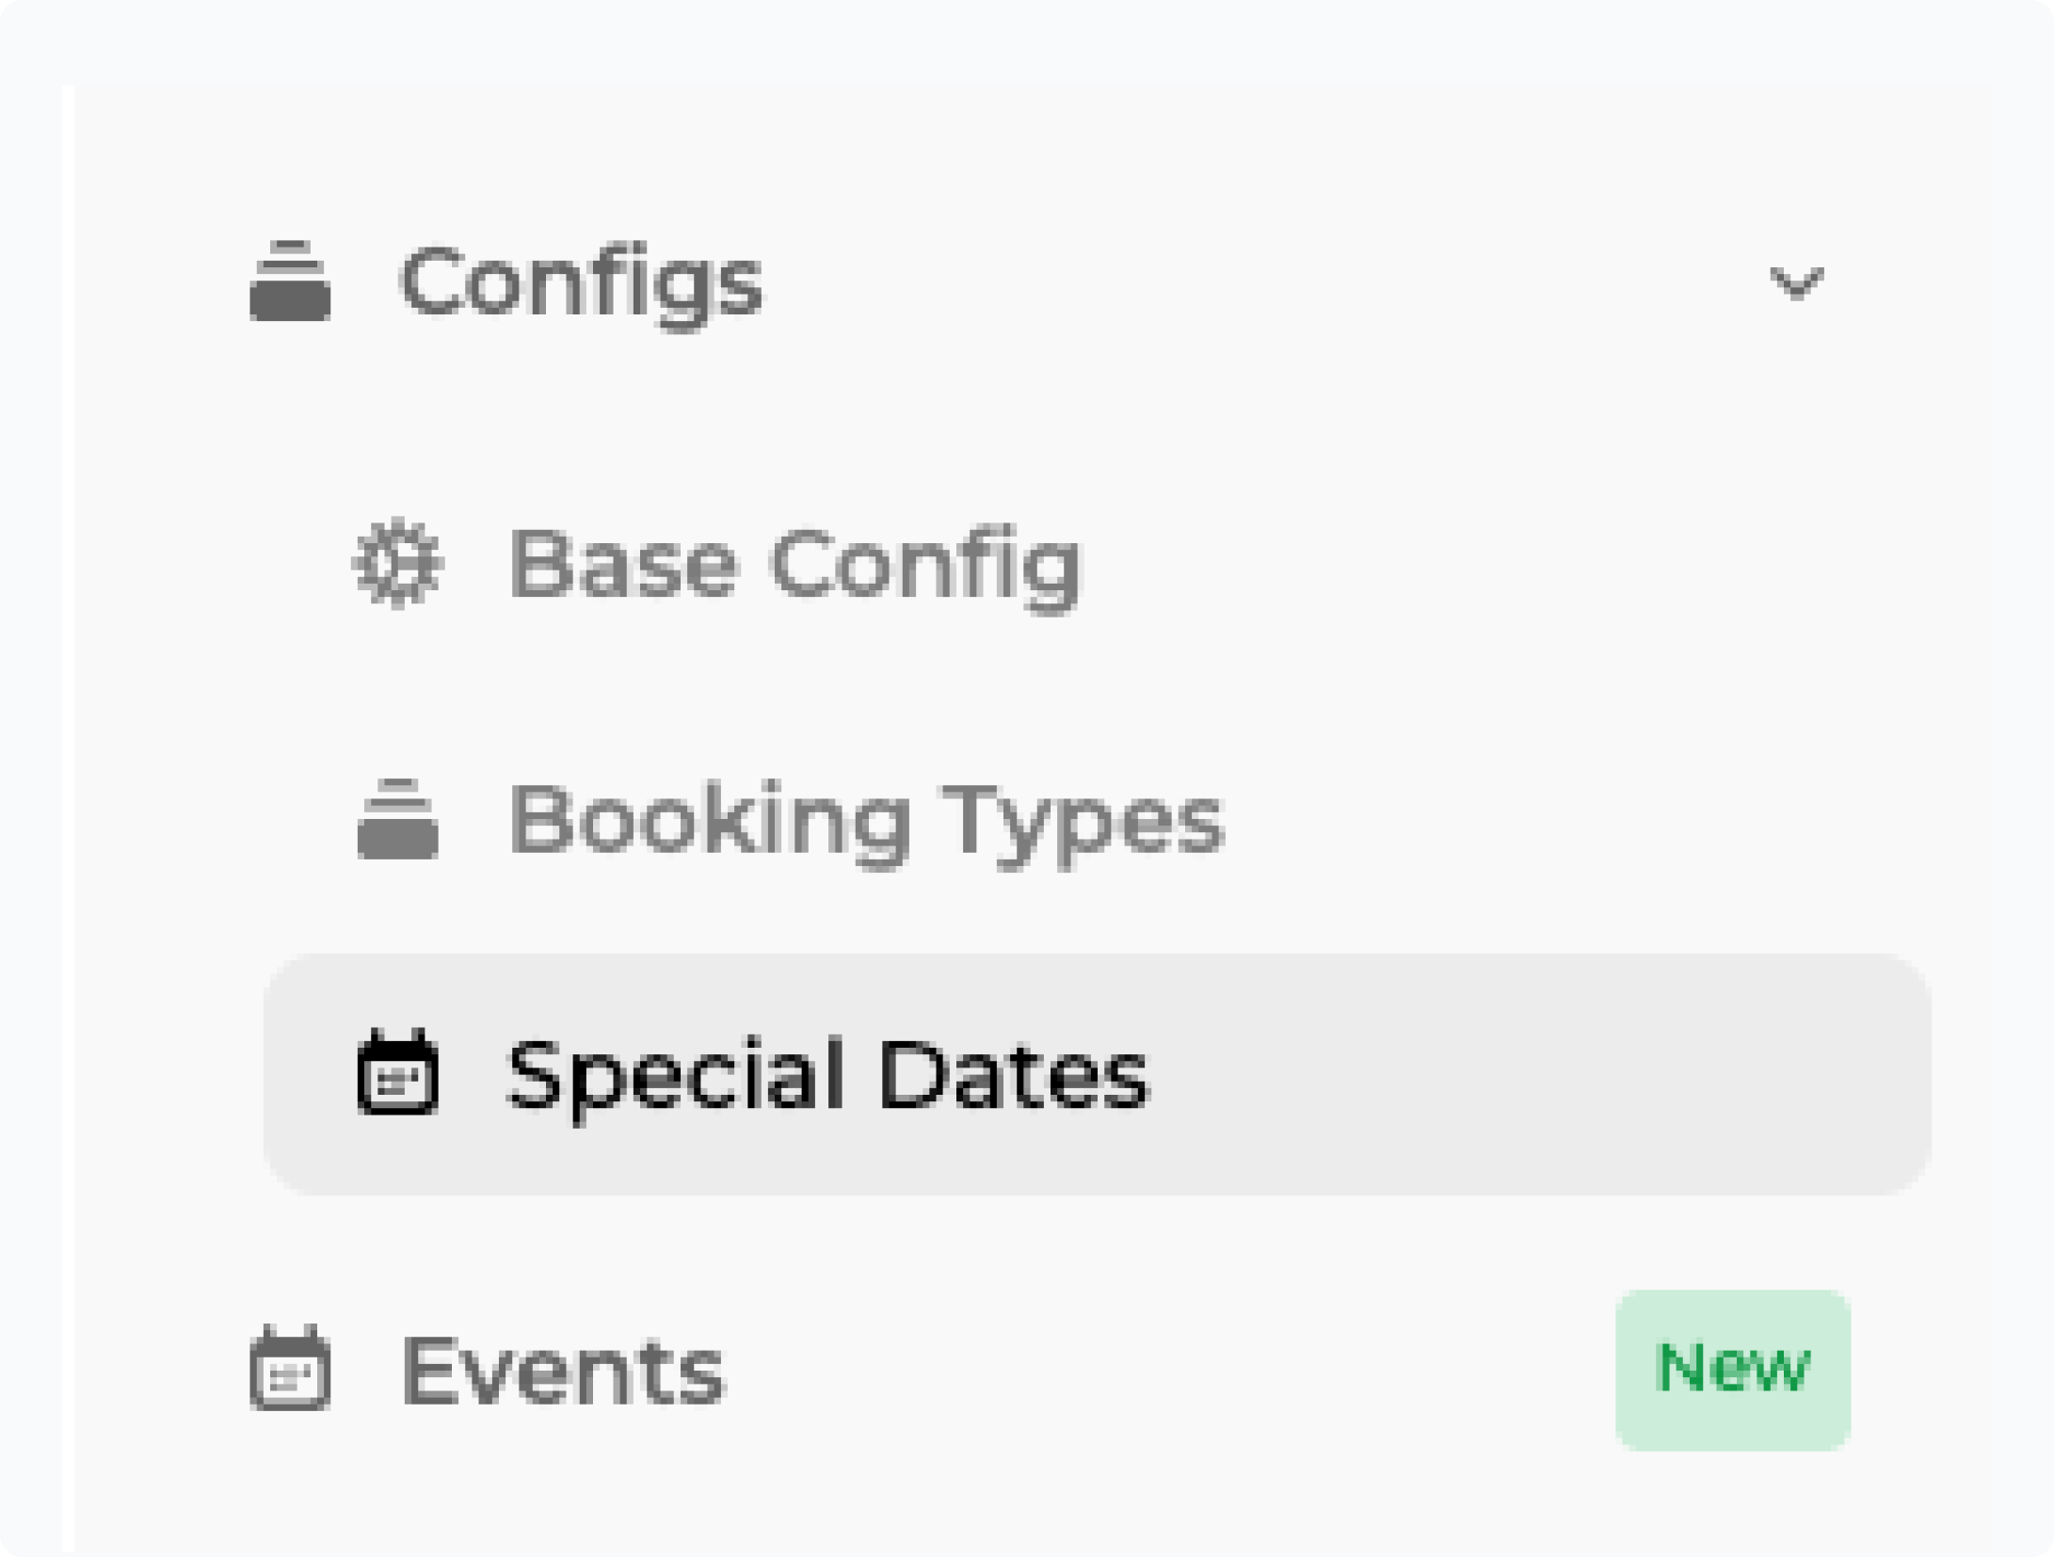Viewport: 2054px width, 1557px height.
Task: Click the Configs stacked-box icon
Action: click(x=290, y=281)
